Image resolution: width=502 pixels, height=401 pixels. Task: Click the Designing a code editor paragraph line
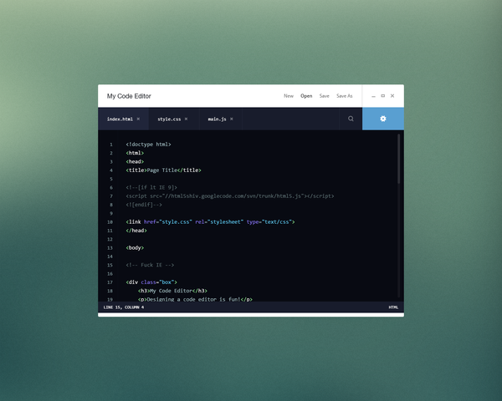coord(195,299)
